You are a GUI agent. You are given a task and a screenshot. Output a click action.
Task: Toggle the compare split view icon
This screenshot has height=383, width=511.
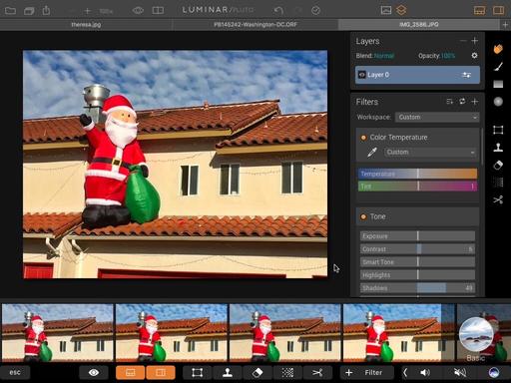(158, 11)
